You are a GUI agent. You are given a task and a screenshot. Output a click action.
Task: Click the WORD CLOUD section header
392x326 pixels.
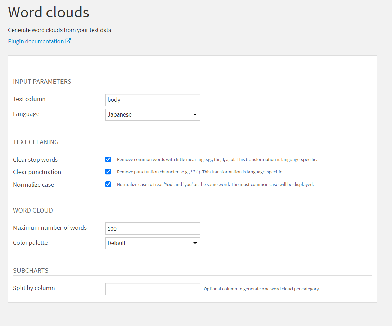33,210
